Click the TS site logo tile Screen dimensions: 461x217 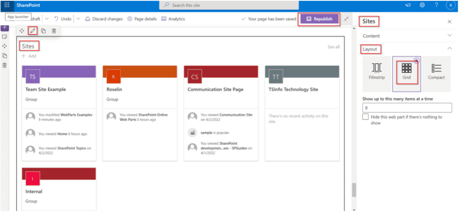click(x=33, y=77)
